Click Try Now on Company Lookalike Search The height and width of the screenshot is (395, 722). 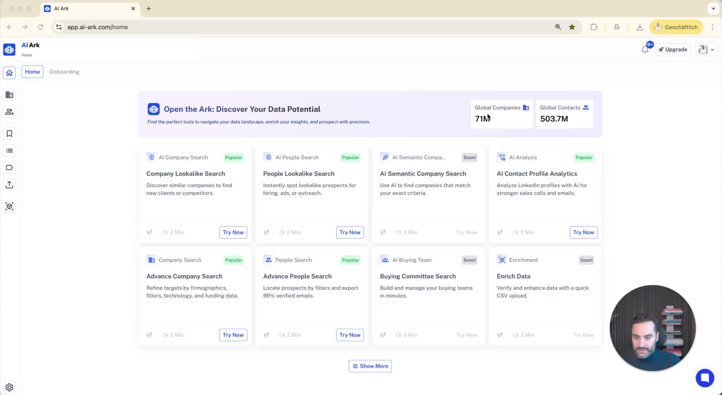coord(233,232)
